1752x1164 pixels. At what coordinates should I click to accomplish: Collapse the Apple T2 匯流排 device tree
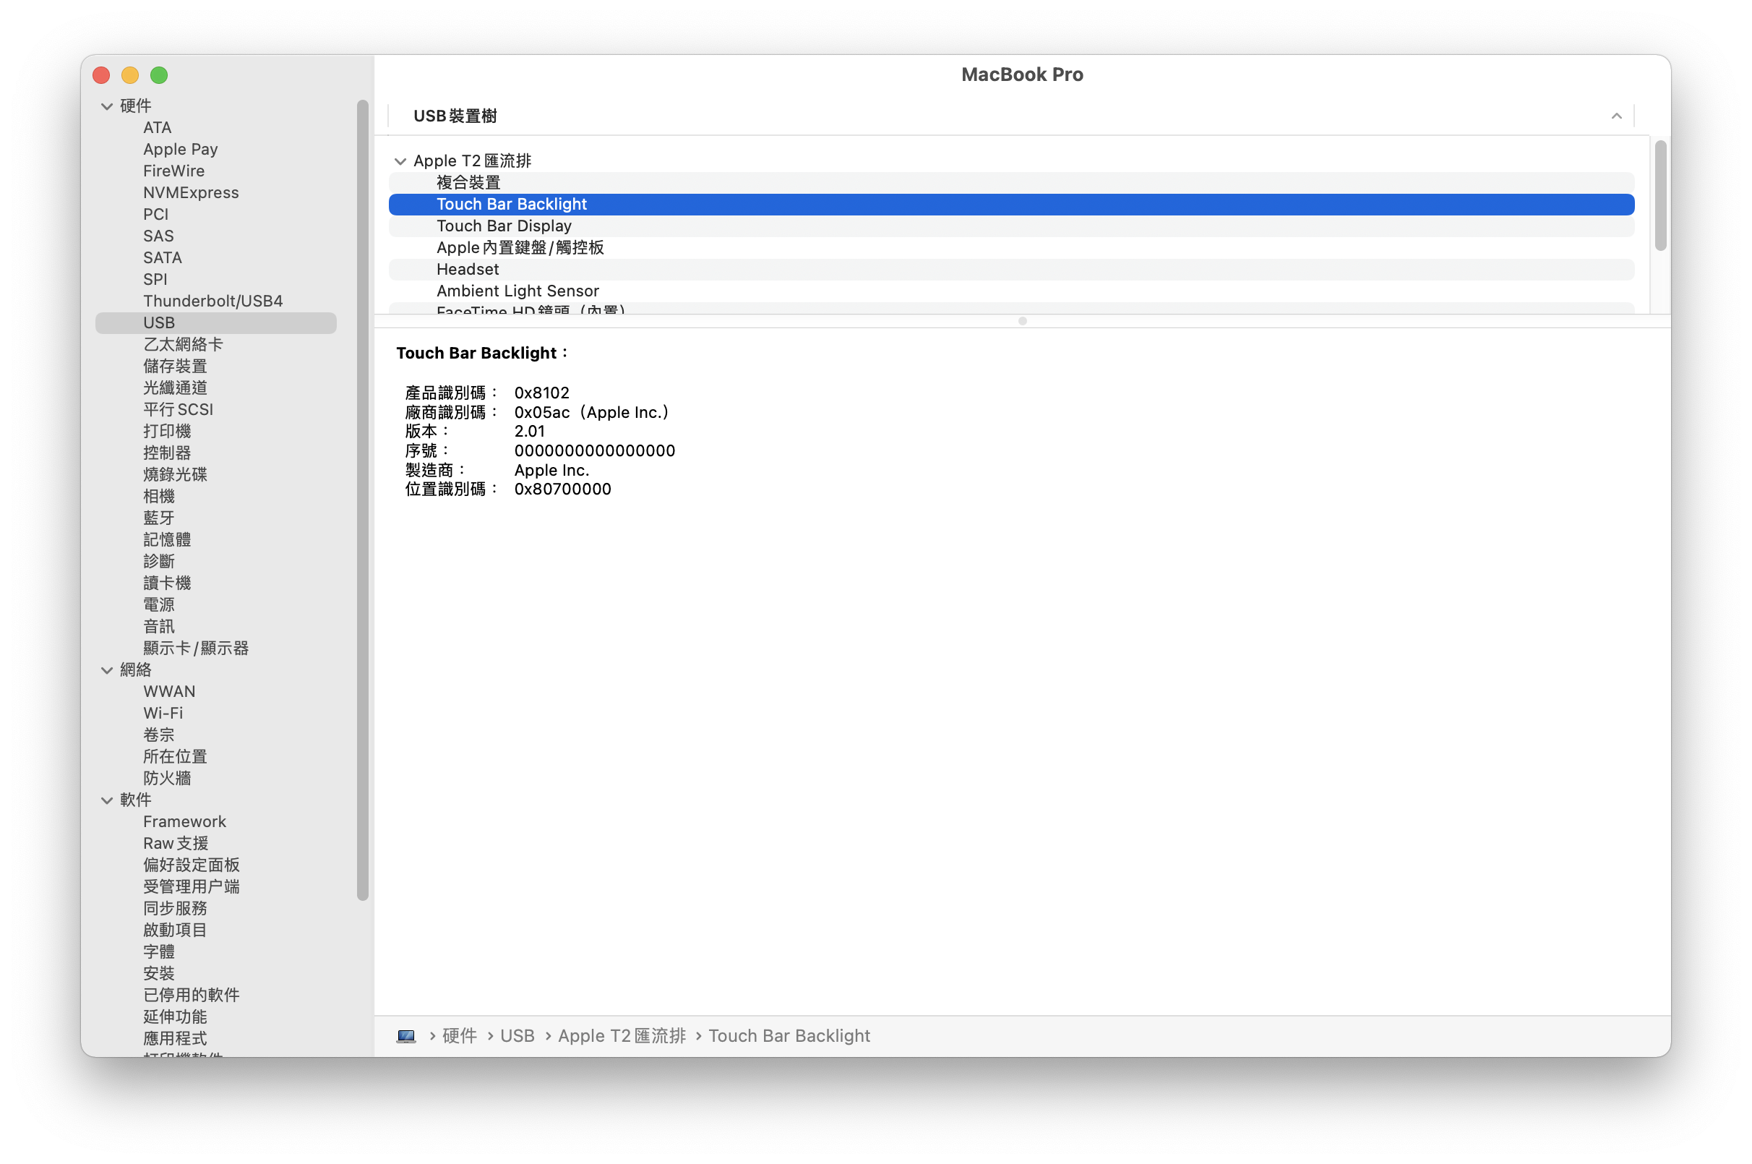400,161
